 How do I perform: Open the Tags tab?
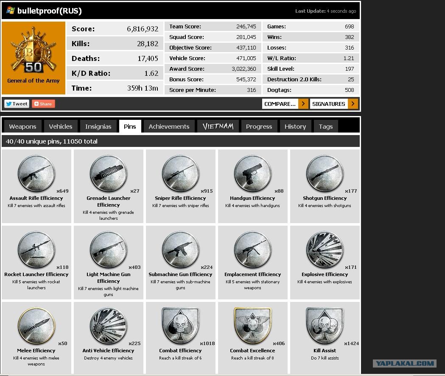click(325, 126)
